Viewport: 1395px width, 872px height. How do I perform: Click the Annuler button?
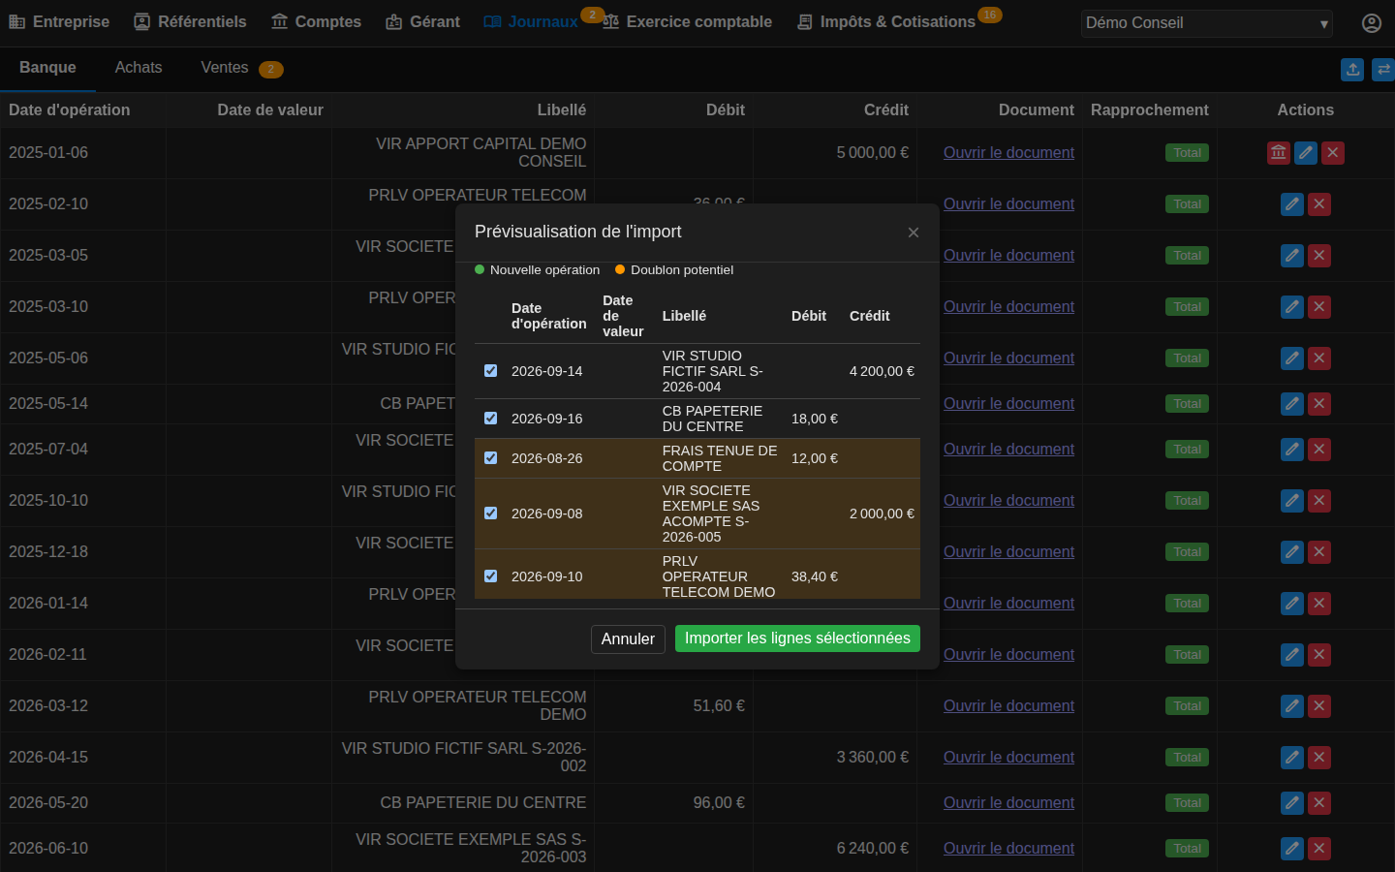point(628,639)
